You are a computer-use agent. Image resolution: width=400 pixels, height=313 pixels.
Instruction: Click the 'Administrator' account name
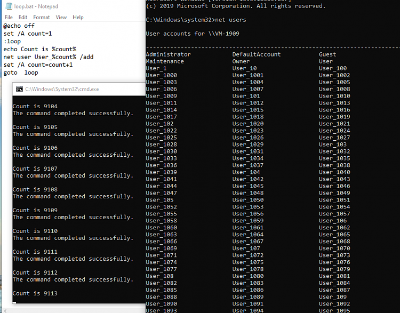tap(169, 54)
